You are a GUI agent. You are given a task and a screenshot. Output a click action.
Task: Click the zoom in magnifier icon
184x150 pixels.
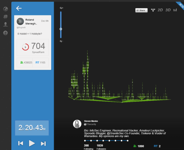point(61,8)
